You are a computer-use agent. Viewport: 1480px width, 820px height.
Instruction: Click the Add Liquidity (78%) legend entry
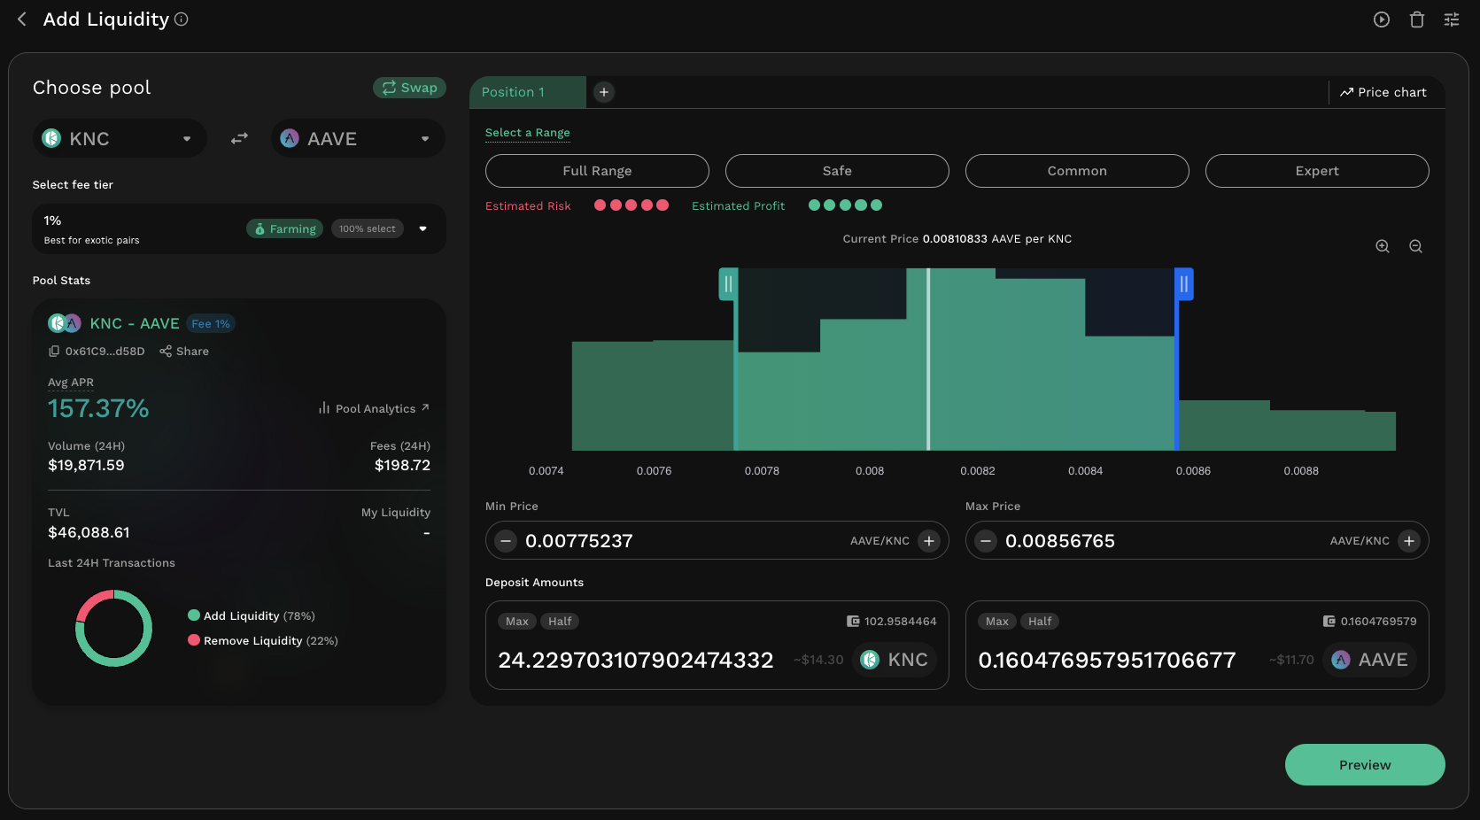coord(252,616)
